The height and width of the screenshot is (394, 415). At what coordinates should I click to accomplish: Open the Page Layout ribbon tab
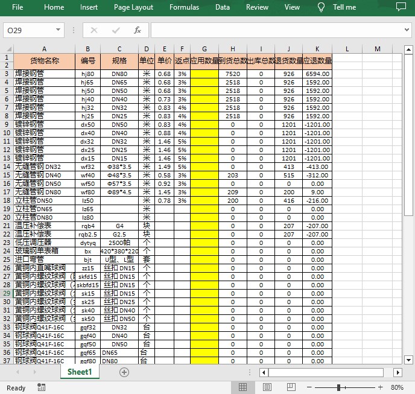click(x=133, y=7)
